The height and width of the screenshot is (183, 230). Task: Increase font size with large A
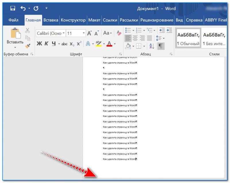(x=89, y=33)
